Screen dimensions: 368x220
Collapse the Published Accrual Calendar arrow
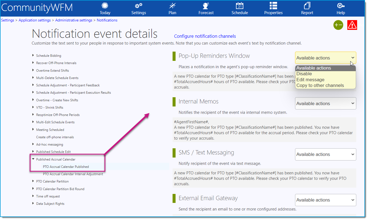pyautogui.click(x=33, y=159)
